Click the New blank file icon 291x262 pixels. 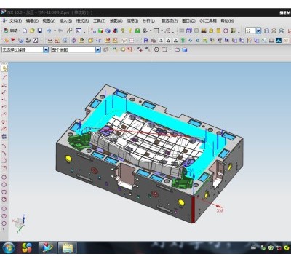click(x=25, y=31)
